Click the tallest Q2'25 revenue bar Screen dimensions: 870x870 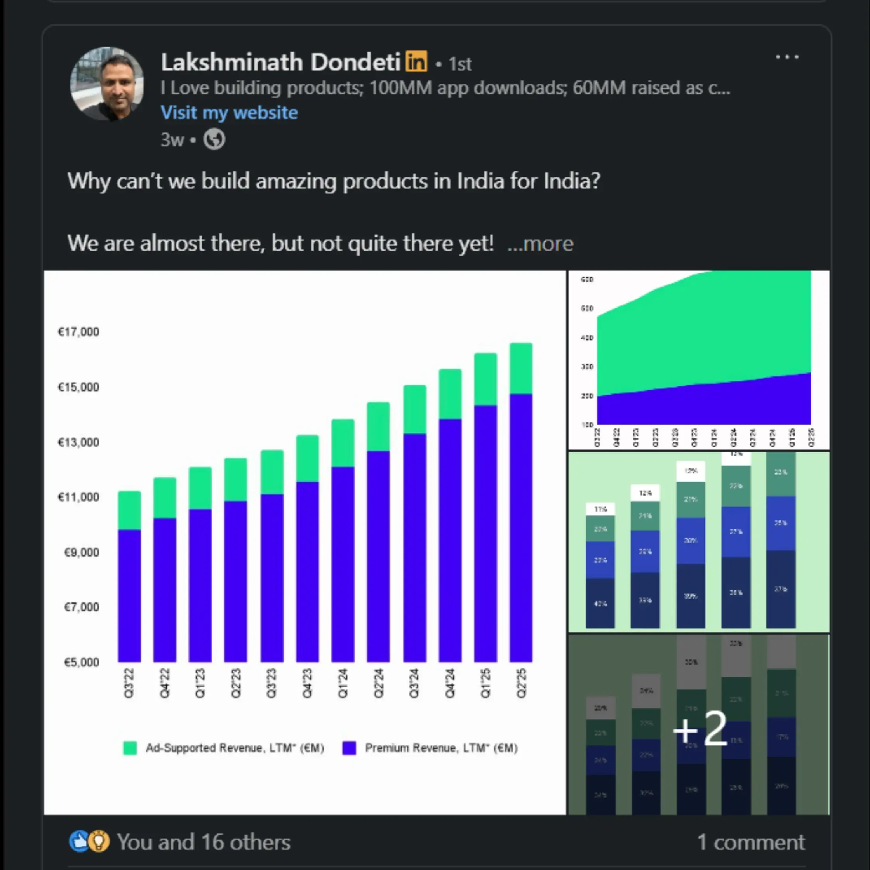click(x=520, y=518)
